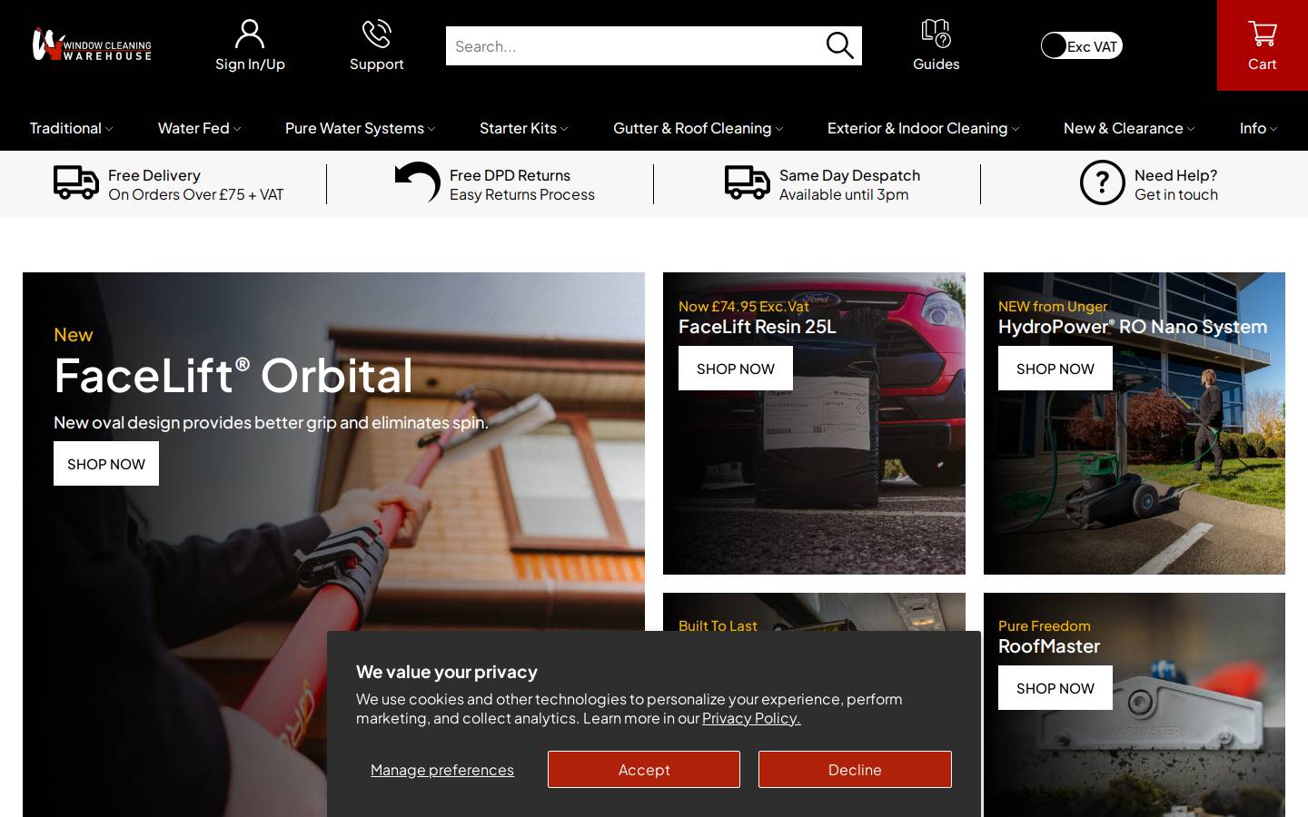This screenshot has height=817, width=1308.
Task: Click the Same Day Despatch text
Action: 849,175
